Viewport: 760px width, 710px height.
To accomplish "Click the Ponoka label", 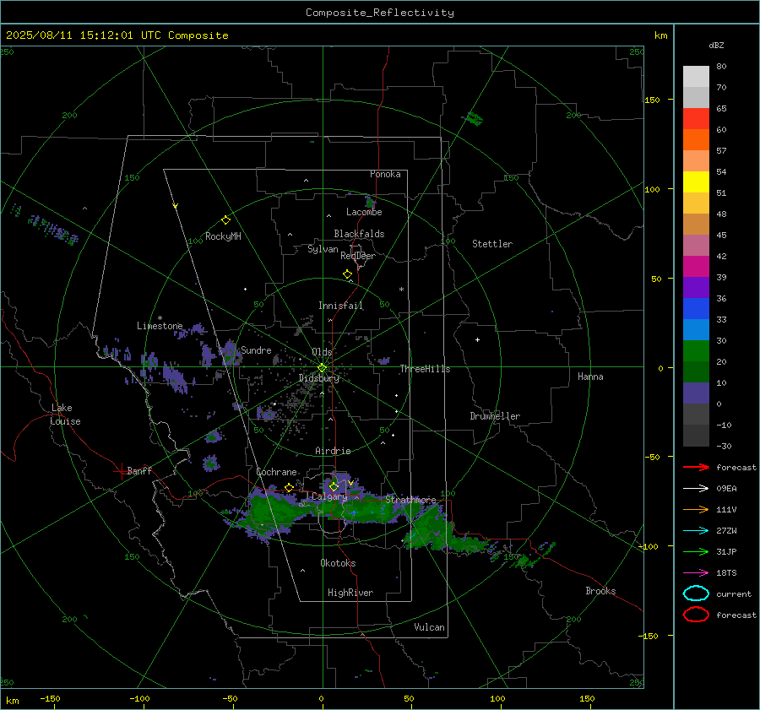I will click(385, 174).
